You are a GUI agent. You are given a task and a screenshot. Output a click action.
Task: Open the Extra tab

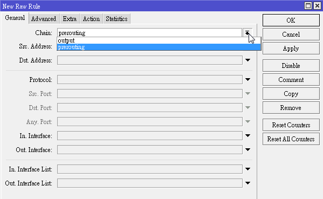click(x=70, y=19)
